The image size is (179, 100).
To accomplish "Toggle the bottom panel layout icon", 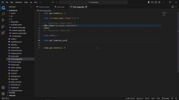I will (152, 2).
